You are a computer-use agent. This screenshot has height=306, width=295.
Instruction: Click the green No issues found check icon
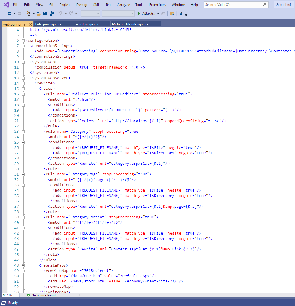[29, 295]
